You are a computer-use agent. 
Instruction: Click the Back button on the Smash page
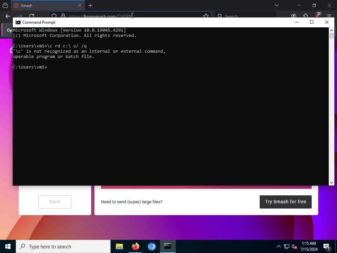click(55, 202)
